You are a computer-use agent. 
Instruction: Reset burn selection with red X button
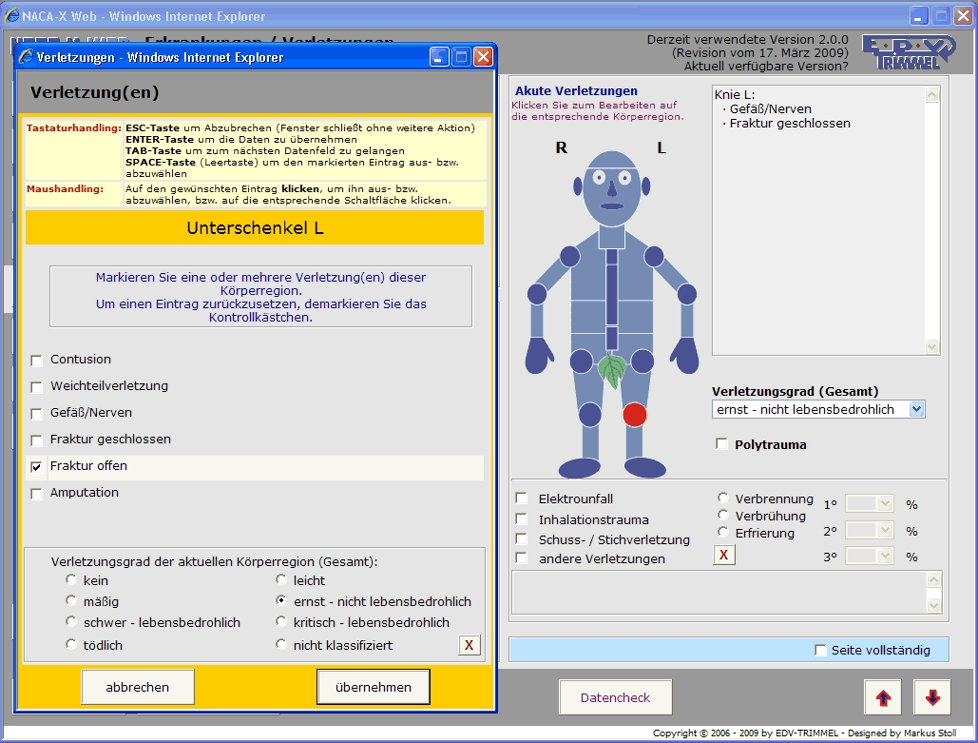click(723, 555)
